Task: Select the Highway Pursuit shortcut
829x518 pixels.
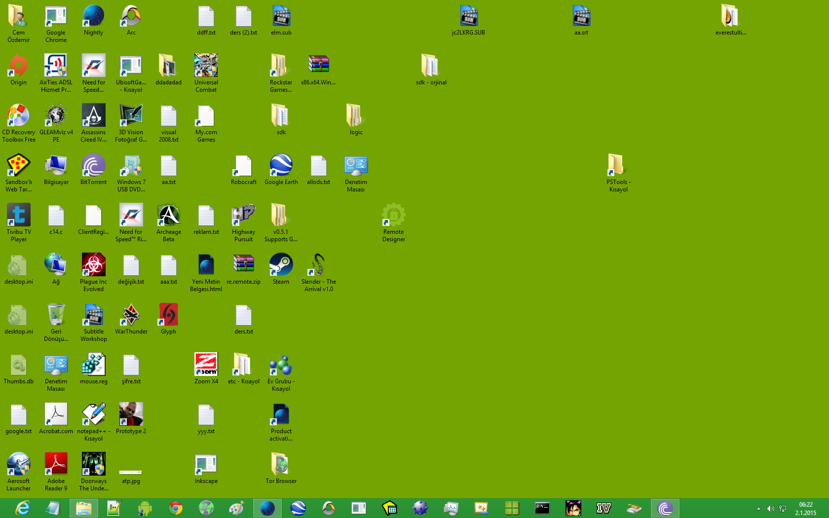Action: [x=244, y=223]
